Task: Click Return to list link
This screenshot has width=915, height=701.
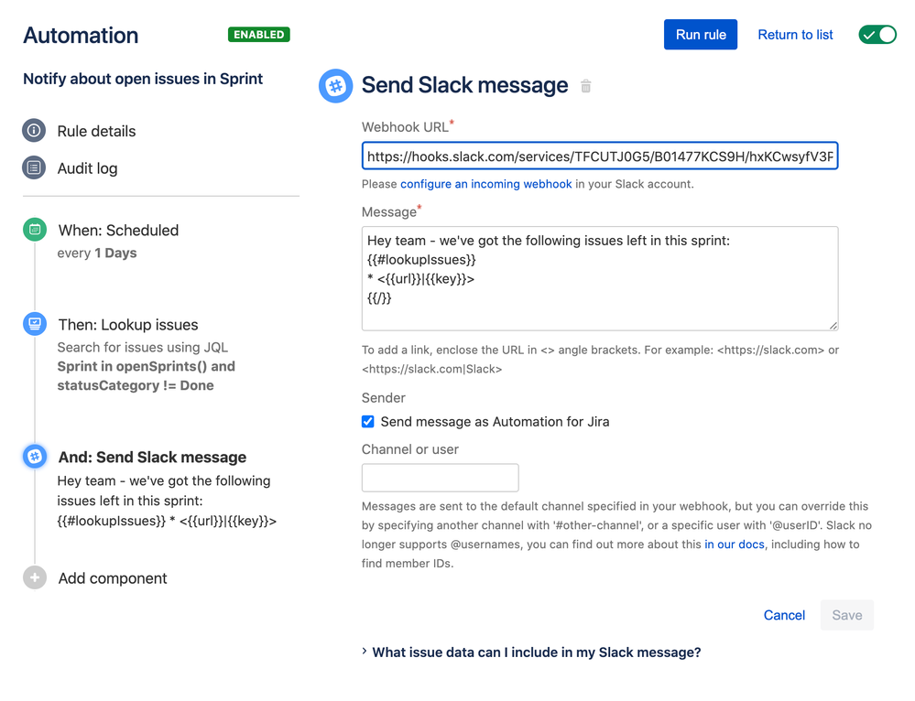Action: (795, 35)
